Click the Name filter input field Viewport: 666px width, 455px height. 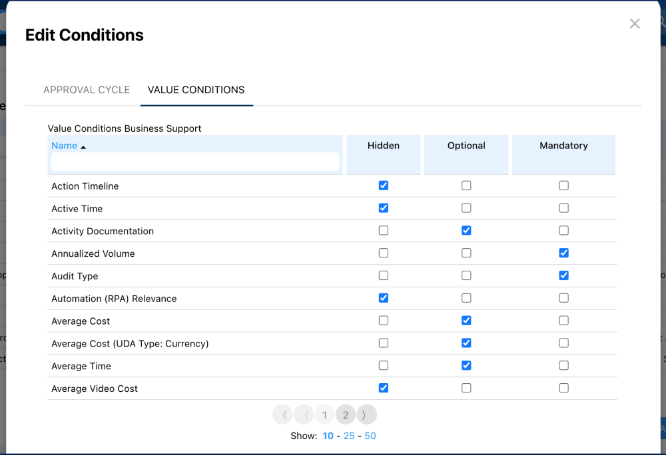(195, 162)
